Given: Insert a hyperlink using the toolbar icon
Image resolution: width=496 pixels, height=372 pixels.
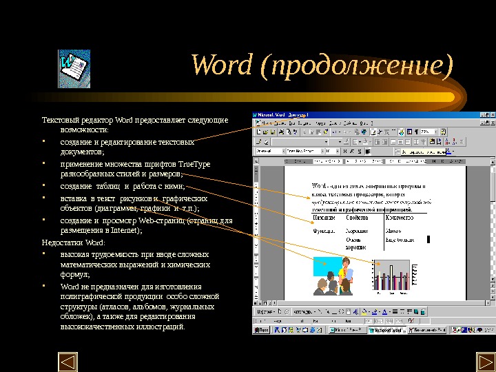Looking at the screenshot, I should 357,132.
